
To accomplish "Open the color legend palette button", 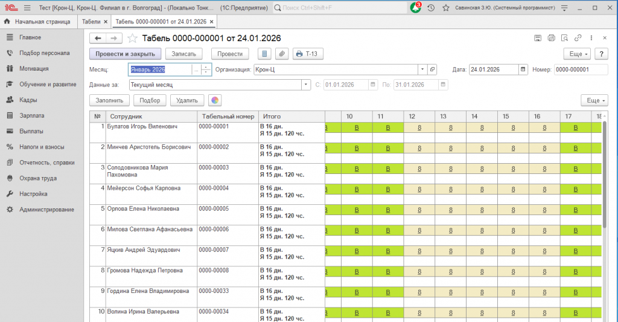I will point(214,100).
